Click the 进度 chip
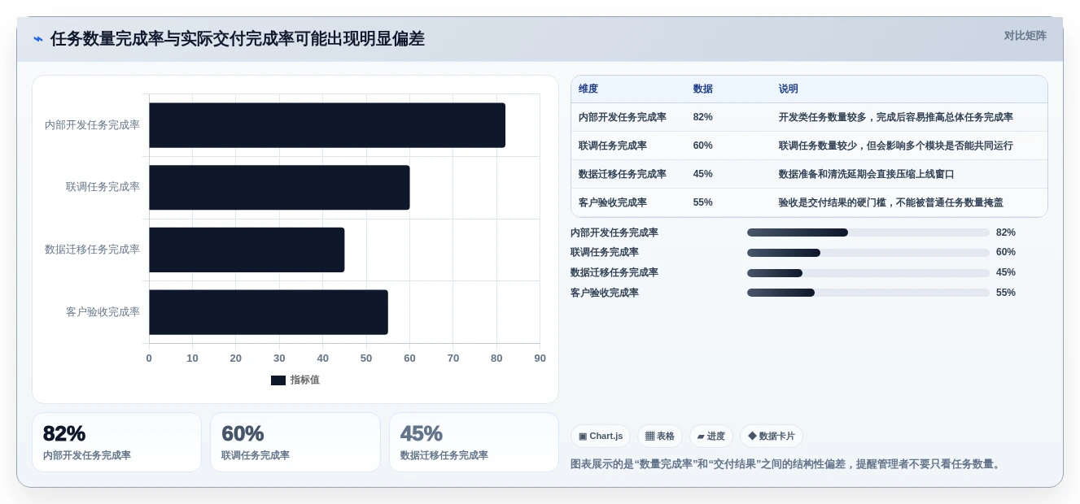This screenshot has height=504, width=1080. (711, 436)
